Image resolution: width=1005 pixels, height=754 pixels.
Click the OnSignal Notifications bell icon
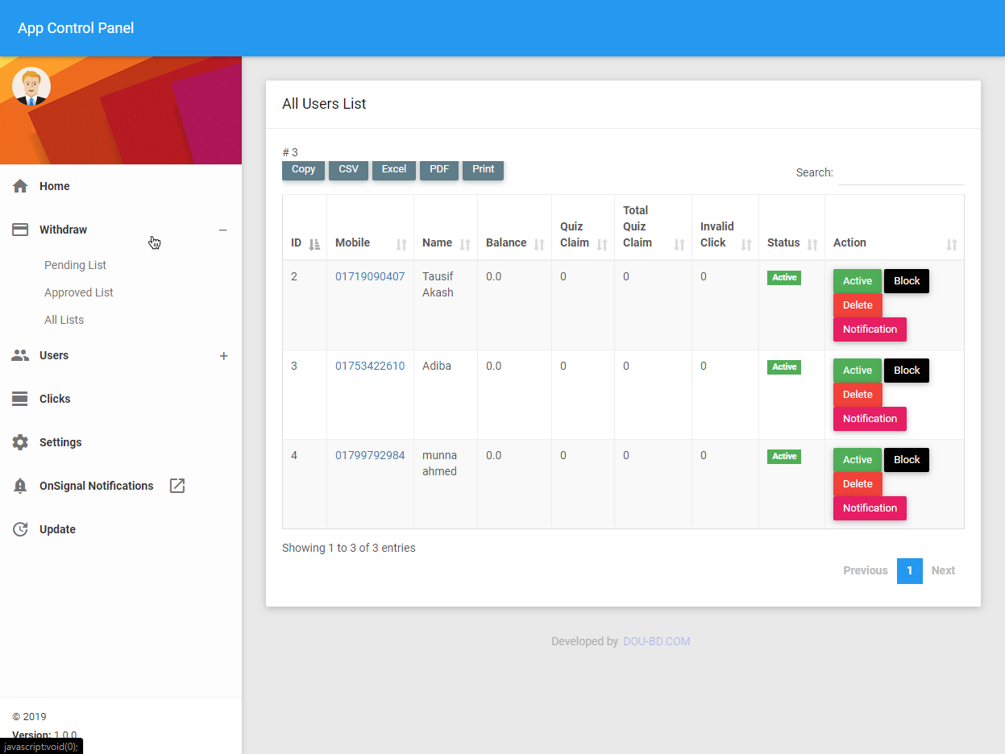coord(20,486)
